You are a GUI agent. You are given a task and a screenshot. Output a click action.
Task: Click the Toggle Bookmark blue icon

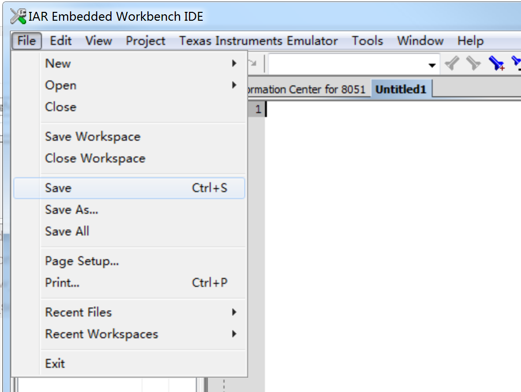[x=496, y=63]
